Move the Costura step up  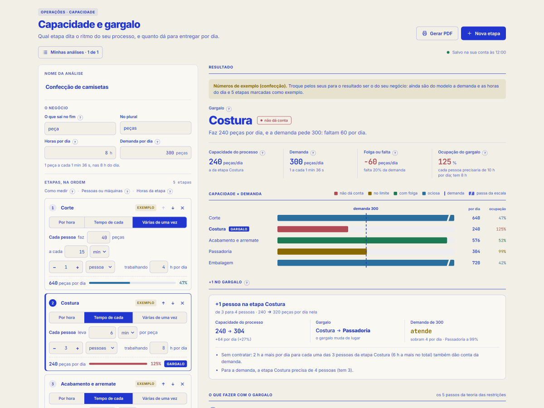(x=163, y=303)
